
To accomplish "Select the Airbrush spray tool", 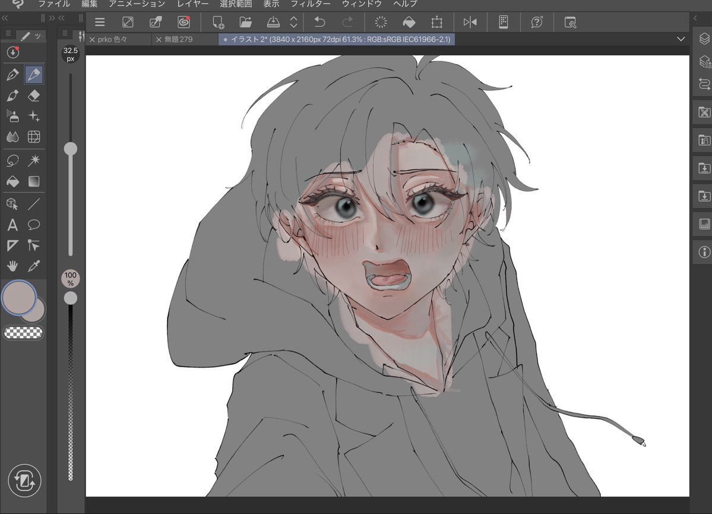I will (12, 116).
